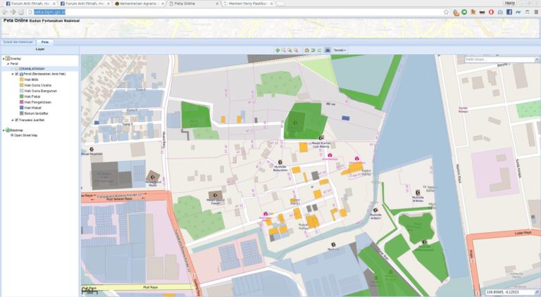Select the Open Street Map radio button
Viewport: 541px width, 297px height.
point(12,135)
